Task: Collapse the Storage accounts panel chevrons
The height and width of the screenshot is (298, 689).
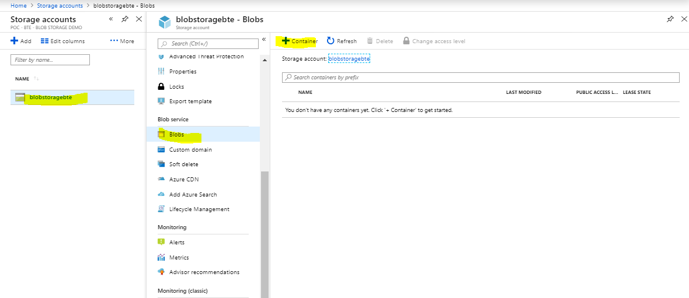Action: [x=111, y=19]
